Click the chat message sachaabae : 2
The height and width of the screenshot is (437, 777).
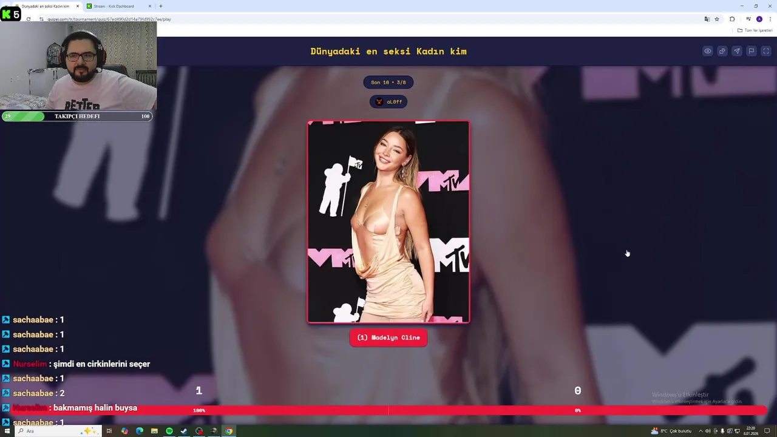pyautogui.click(x=38, y=393)
